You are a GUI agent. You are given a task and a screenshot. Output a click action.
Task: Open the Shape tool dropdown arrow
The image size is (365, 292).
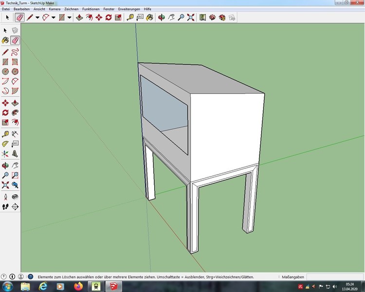click(x=70, y=18)
